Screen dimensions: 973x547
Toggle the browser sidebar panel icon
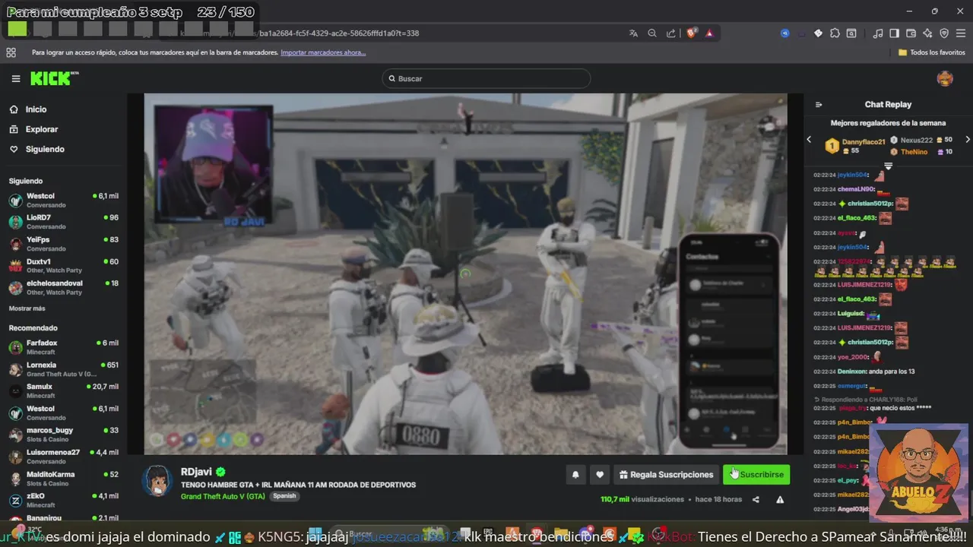click(x=895, y=33)
